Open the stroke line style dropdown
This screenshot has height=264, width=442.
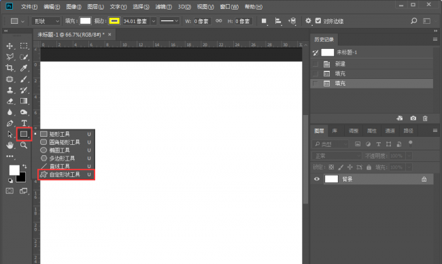(169, 21)
